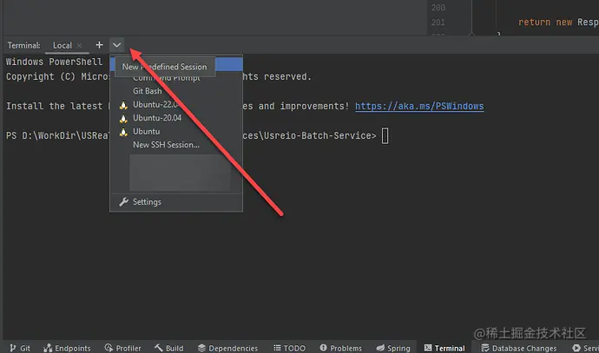The image size is (599, 353).
Task: Click the PowerShell prompt cursor
Action: [x=385, y=136]
